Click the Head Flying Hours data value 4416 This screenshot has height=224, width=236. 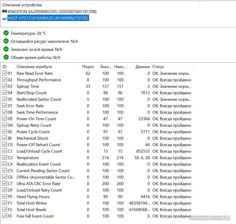point(145,197)
